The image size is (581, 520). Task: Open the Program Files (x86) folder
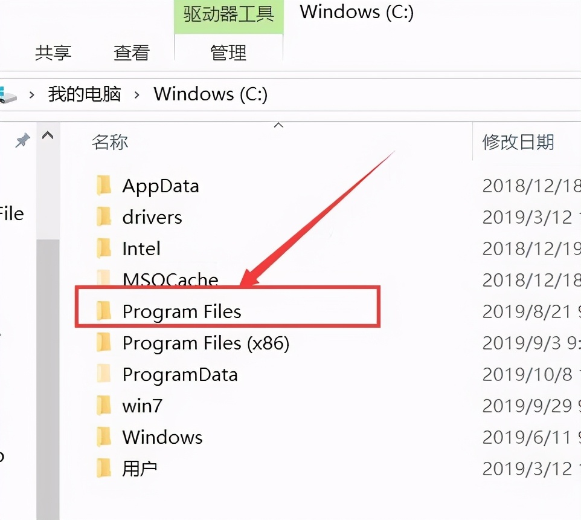pos(205,343)
